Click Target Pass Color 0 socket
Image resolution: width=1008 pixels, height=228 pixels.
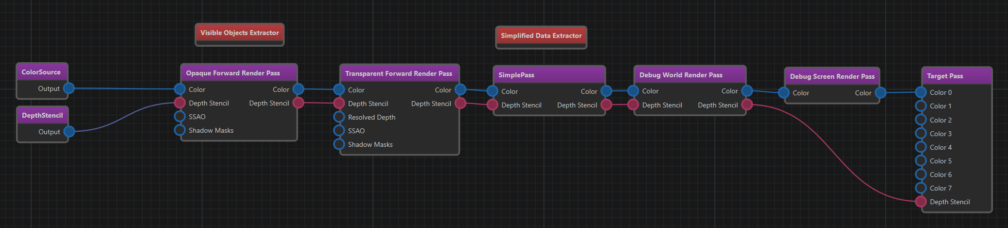920,92
